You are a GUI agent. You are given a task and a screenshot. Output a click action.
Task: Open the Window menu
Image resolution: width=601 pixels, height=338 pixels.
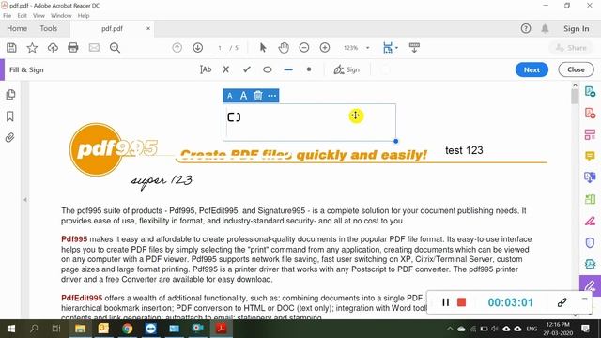[61, 16]
